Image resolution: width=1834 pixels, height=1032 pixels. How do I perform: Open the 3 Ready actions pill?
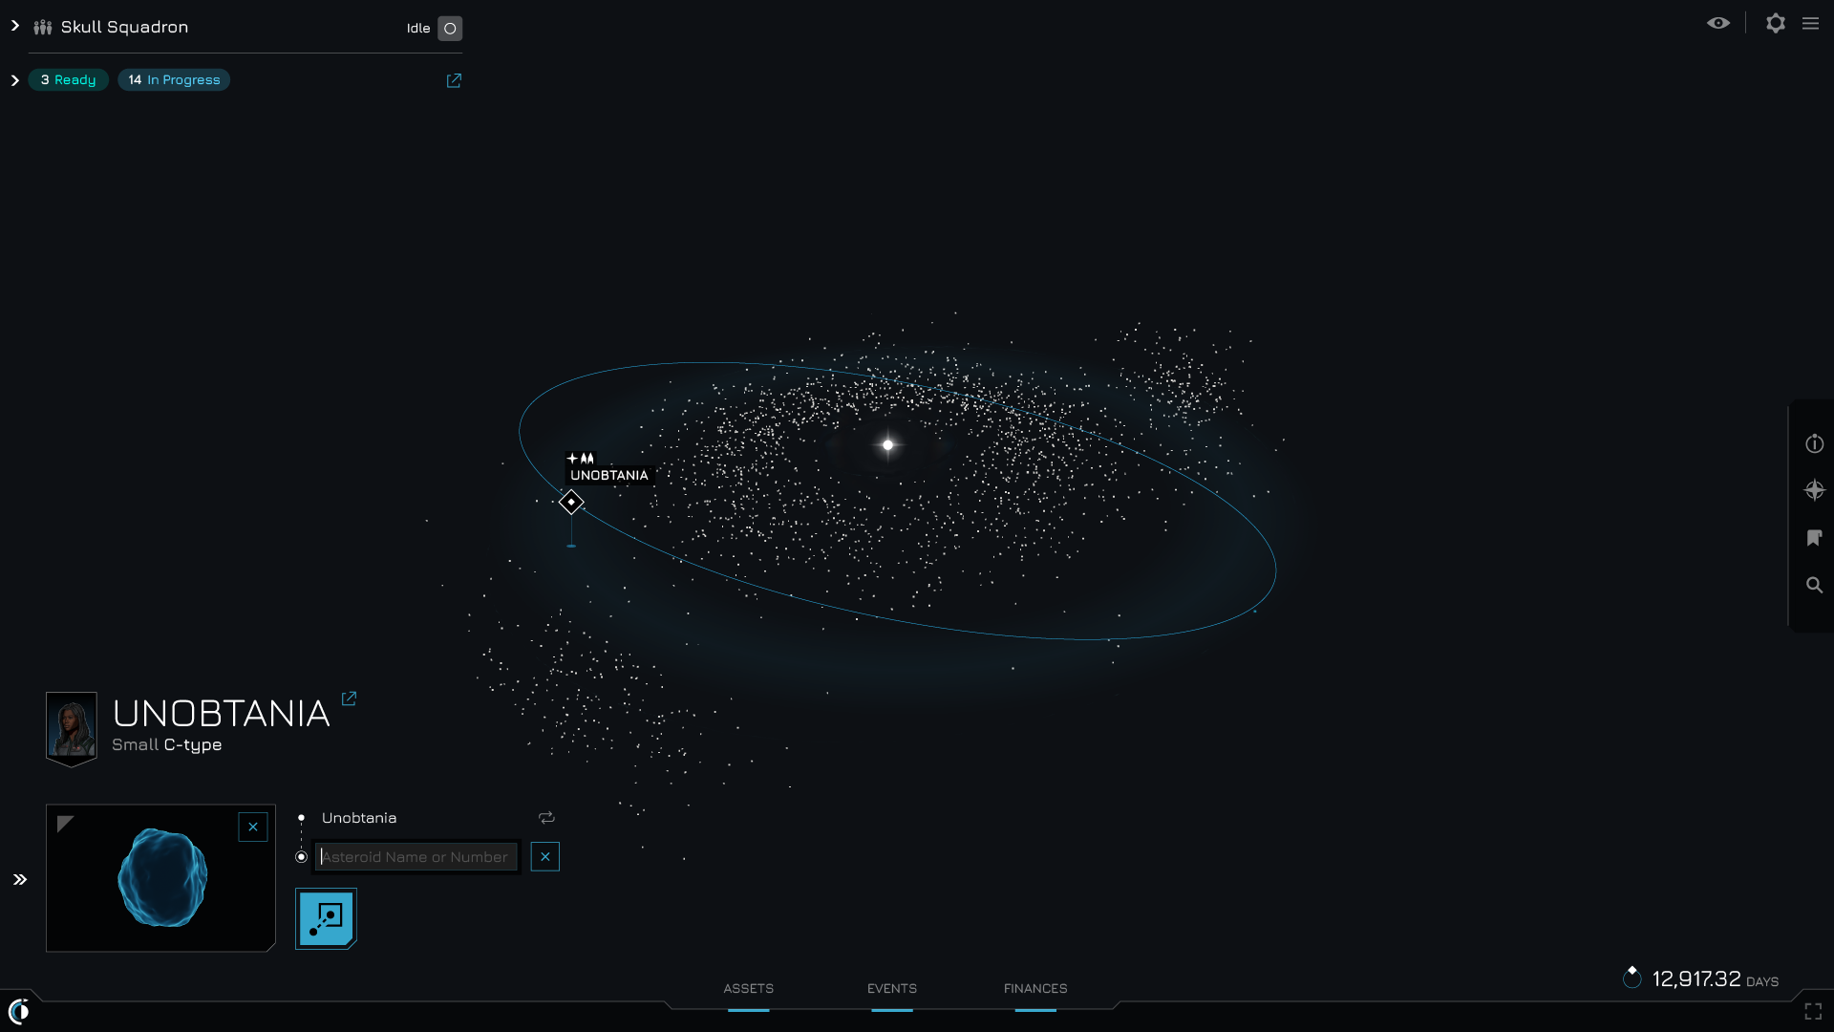[69, 80]
